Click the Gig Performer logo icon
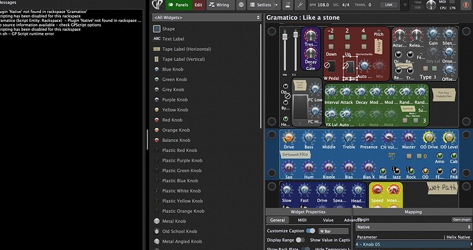 157,5
